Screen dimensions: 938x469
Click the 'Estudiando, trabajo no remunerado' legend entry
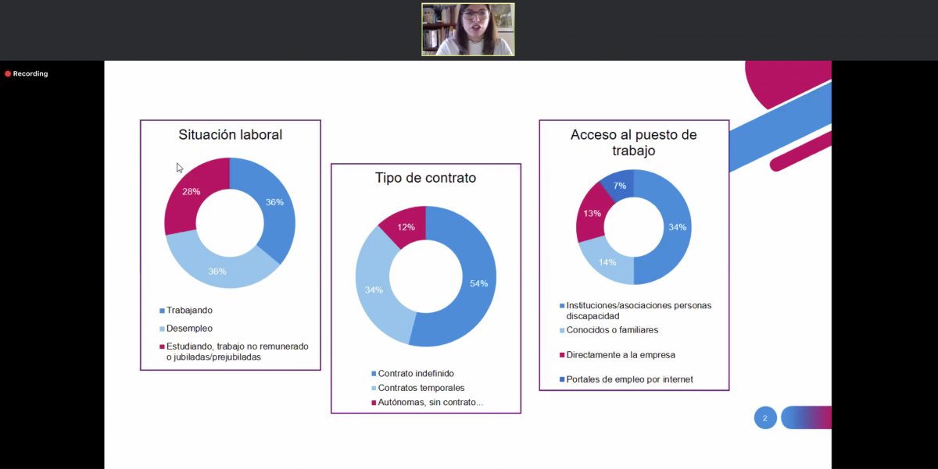pos(234,351)
